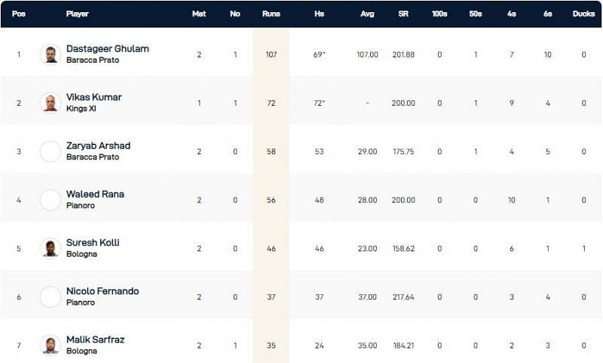Image resolution: width=603 pixels, height=363 pixels.
Task: Open Dastageer Ghulam player name link
Action: [108, 49]
